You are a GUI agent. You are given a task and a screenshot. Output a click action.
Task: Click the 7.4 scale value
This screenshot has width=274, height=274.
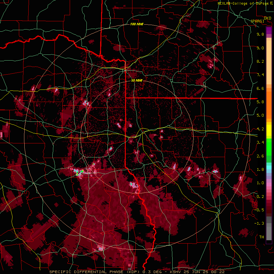(x=260, y=75)
